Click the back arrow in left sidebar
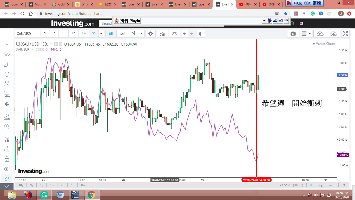This screenshot has width=355, height=200. [x=7, y=104]
